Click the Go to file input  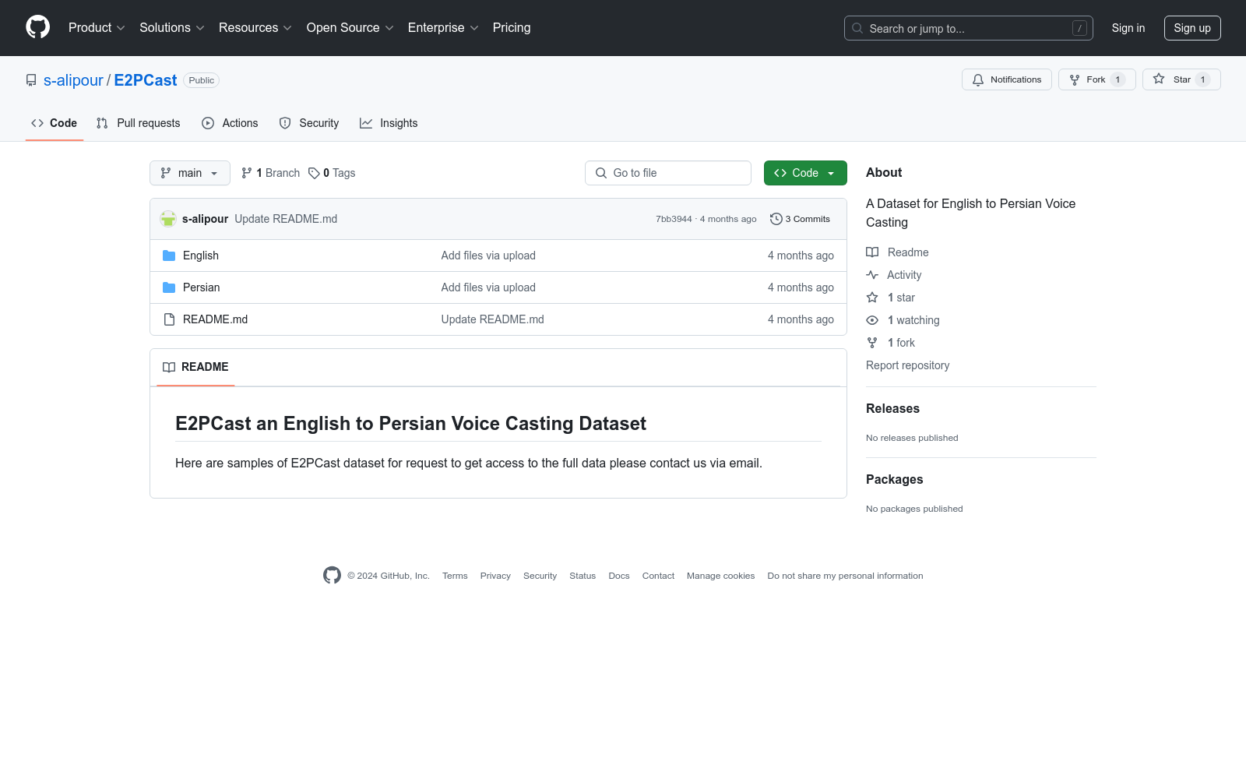point(668,173)
